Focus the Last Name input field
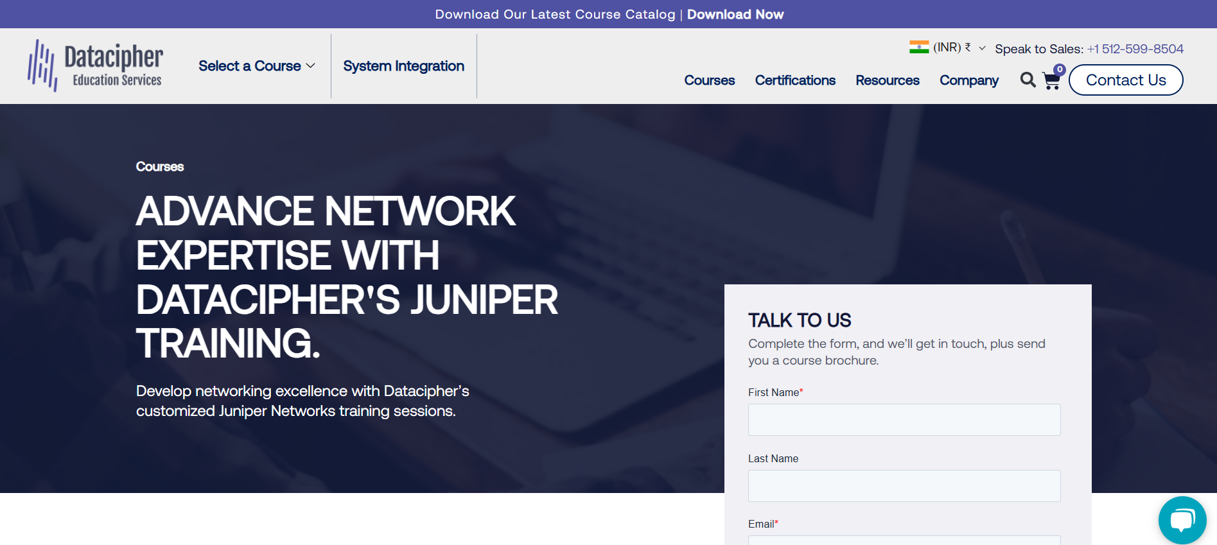 (x=904, y=486)
